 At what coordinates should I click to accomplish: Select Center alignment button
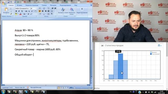(x=43, y=11)
